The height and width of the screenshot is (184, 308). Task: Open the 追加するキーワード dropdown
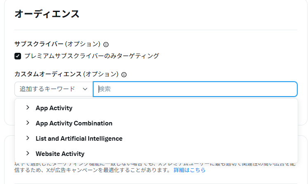tap(54, 89)
